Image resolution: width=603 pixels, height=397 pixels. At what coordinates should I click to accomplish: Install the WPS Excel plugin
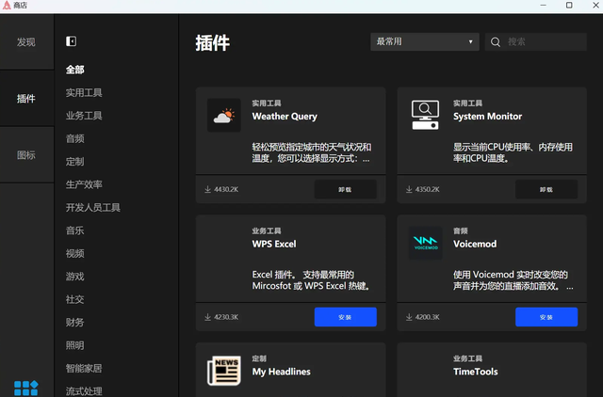[346, 317]
